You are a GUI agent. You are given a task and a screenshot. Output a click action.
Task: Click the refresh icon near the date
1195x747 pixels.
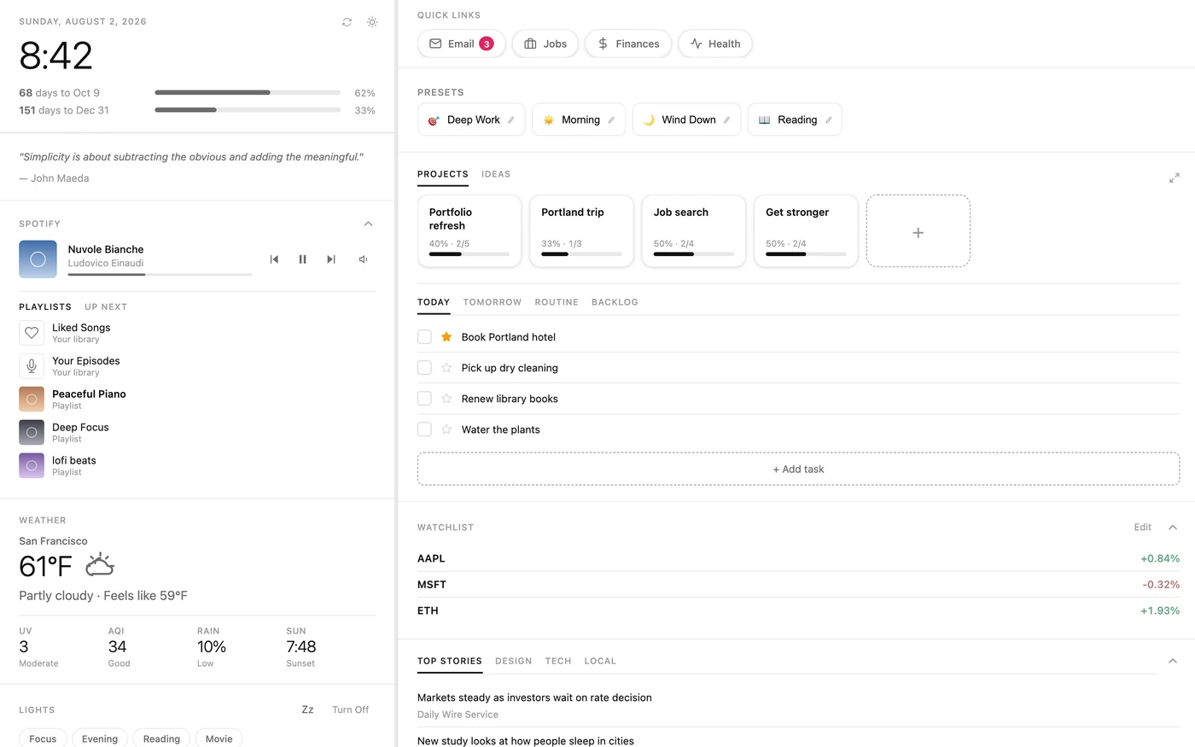[x=347, y=22]
